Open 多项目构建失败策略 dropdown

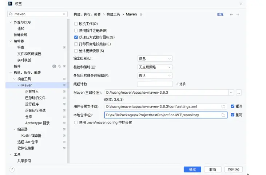[155, 75]
